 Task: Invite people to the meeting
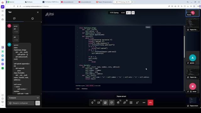(x=137, y=103)
